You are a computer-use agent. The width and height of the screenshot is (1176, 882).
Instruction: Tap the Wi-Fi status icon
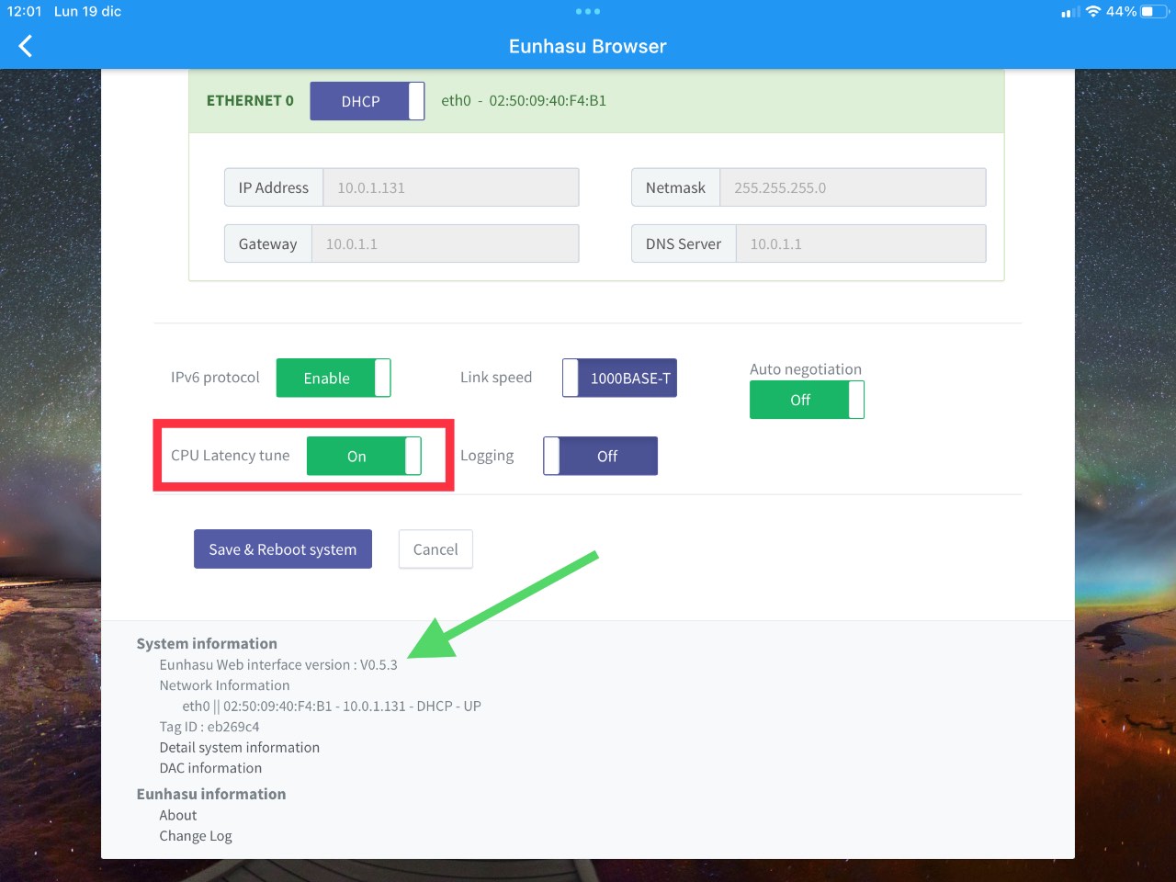(1093, 12)
